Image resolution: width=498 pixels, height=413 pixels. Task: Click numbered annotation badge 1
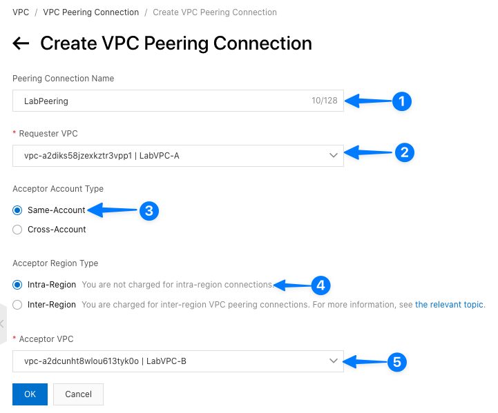tap(402, 101)
